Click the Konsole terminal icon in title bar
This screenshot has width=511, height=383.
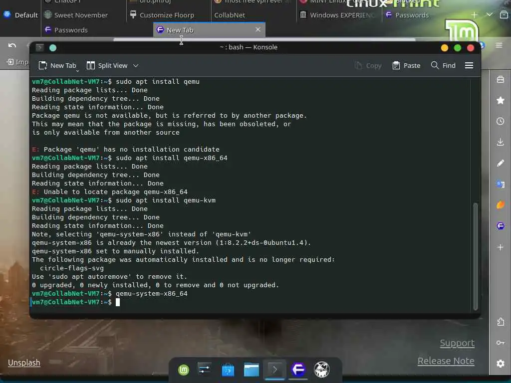pyautogui.click(x=40, y=47)
